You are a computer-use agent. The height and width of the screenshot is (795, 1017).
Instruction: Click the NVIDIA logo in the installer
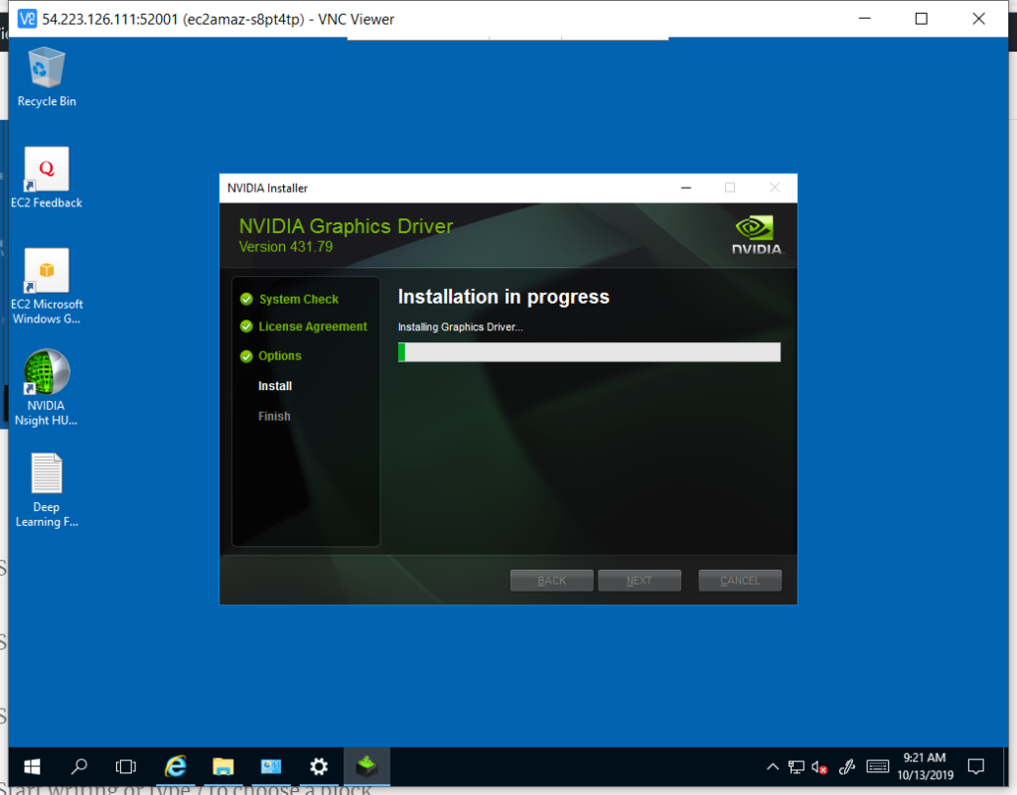pos(757,236)
